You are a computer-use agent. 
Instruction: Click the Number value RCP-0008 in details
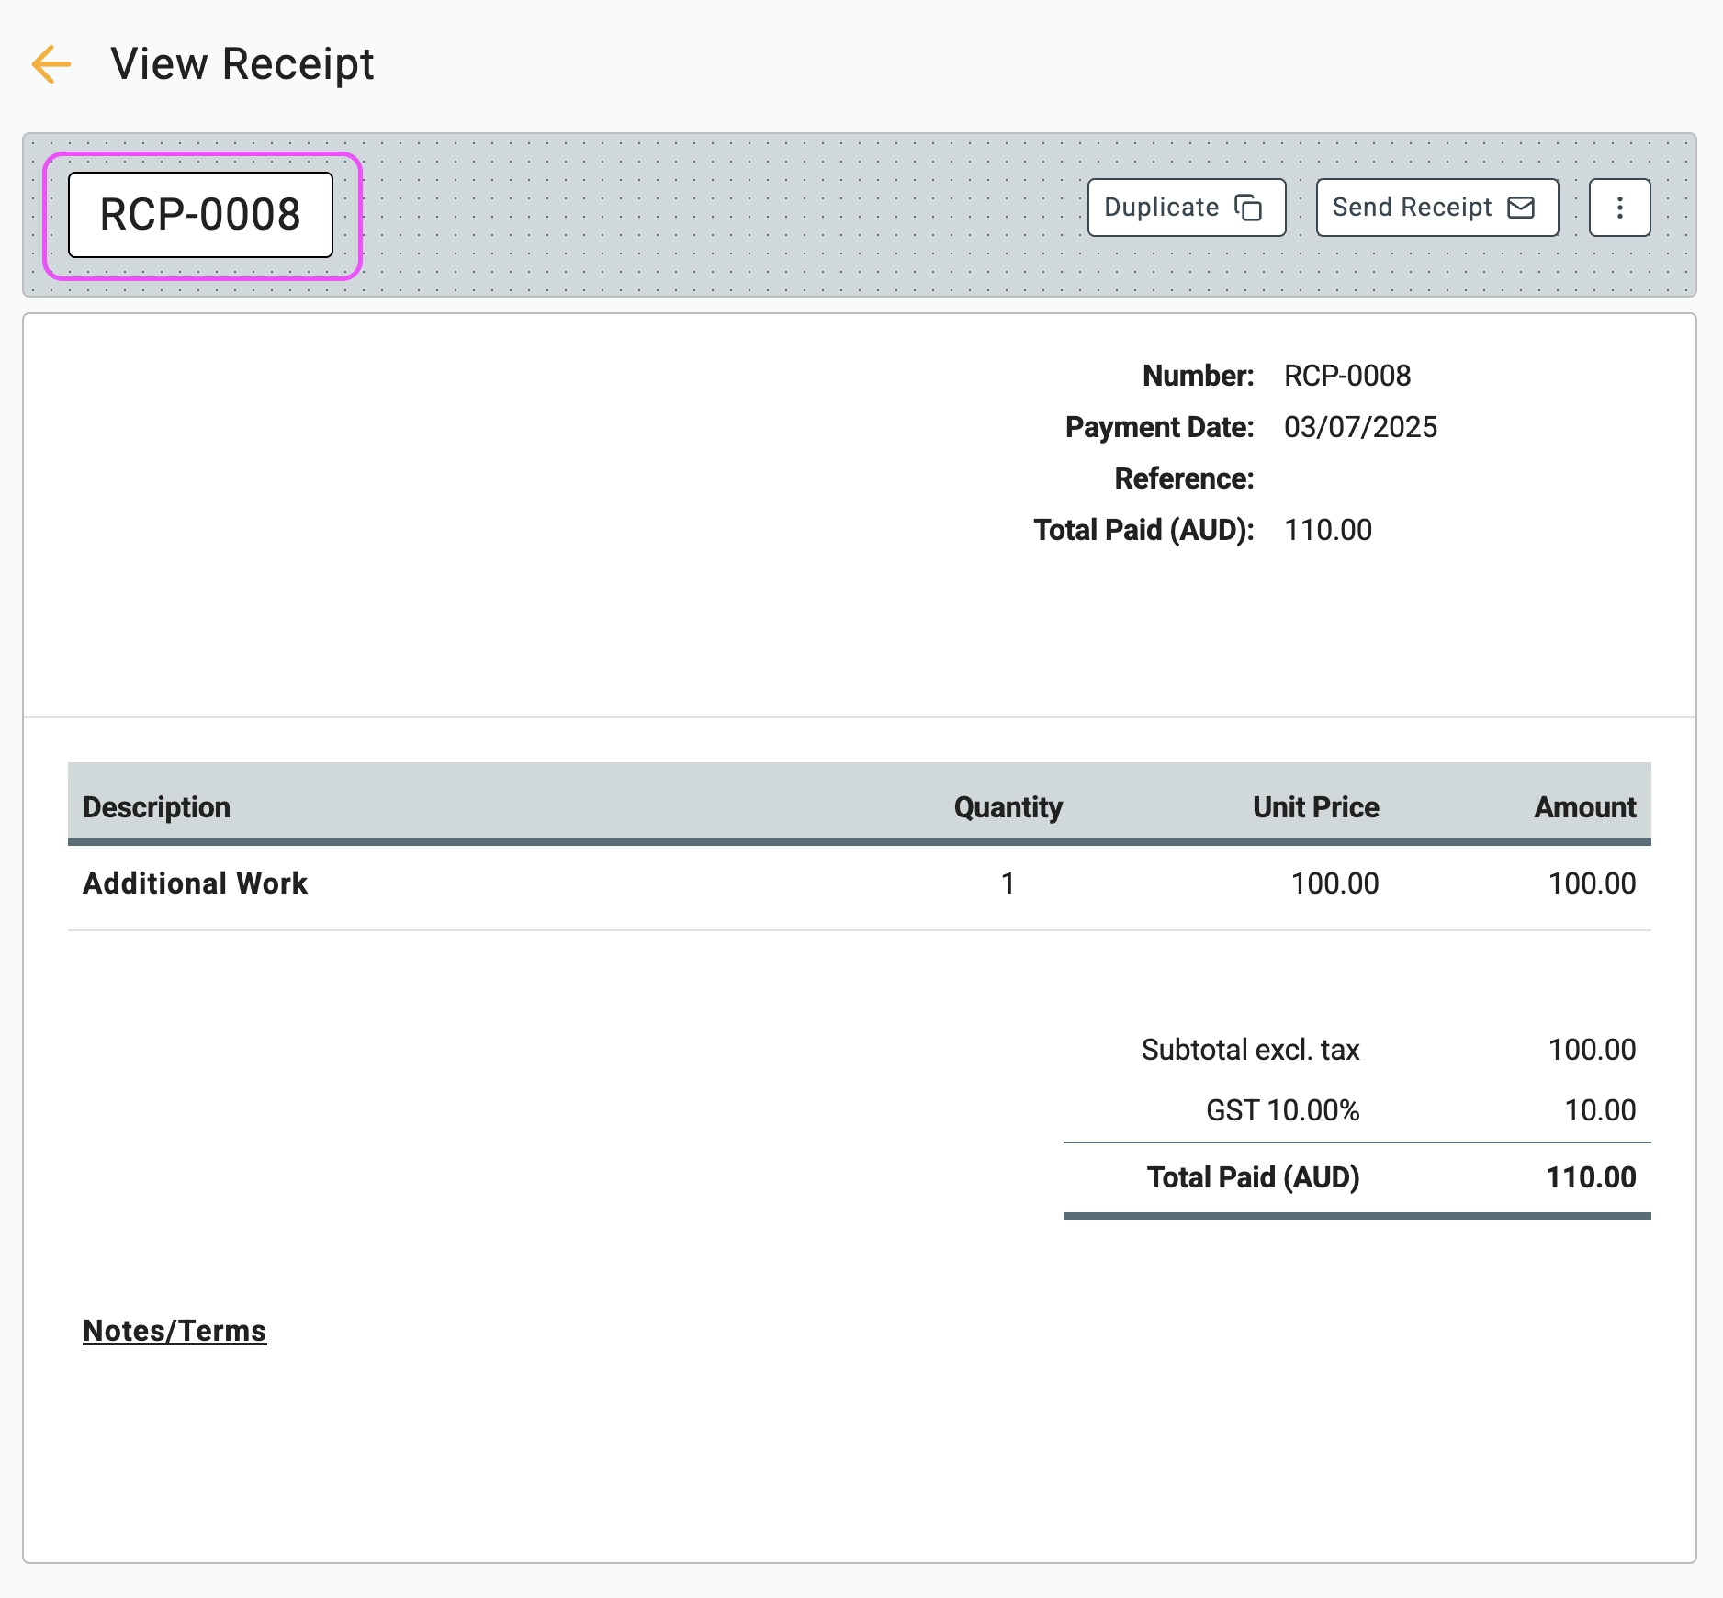pos(1347,376)
